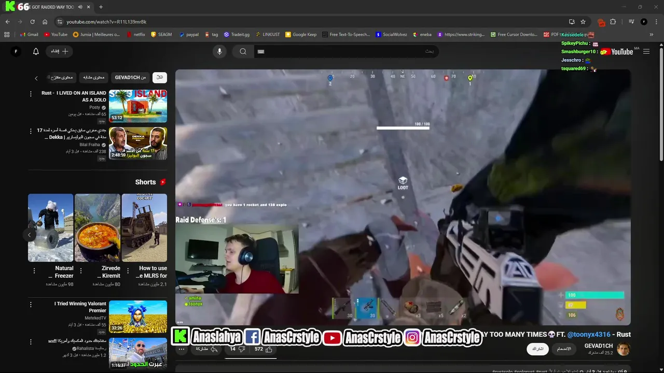Screen dimensions: 664x373
Task: Open the MehrkedTV channel name
Action: coord(95,318)
